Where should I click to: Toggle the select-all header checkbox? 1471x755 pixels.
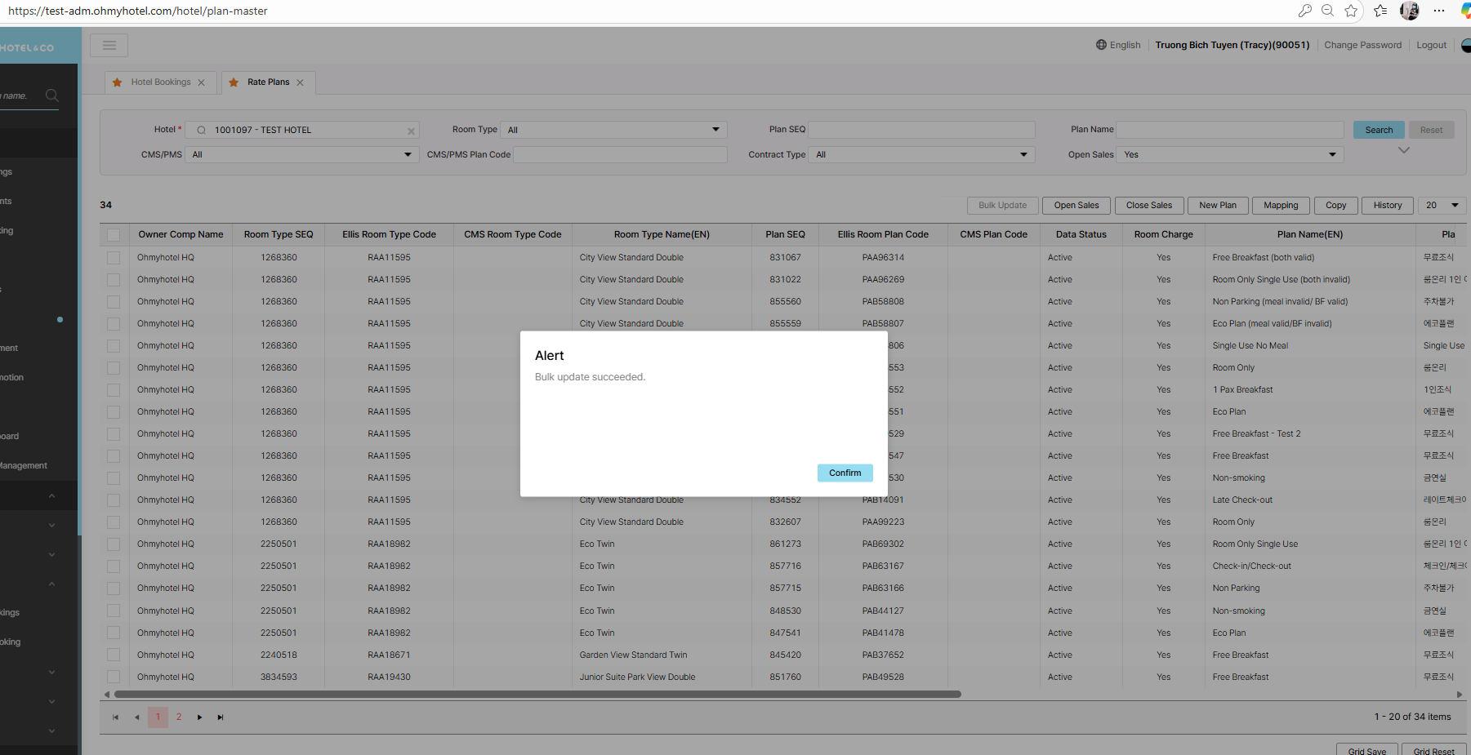[x=114, y=235]
